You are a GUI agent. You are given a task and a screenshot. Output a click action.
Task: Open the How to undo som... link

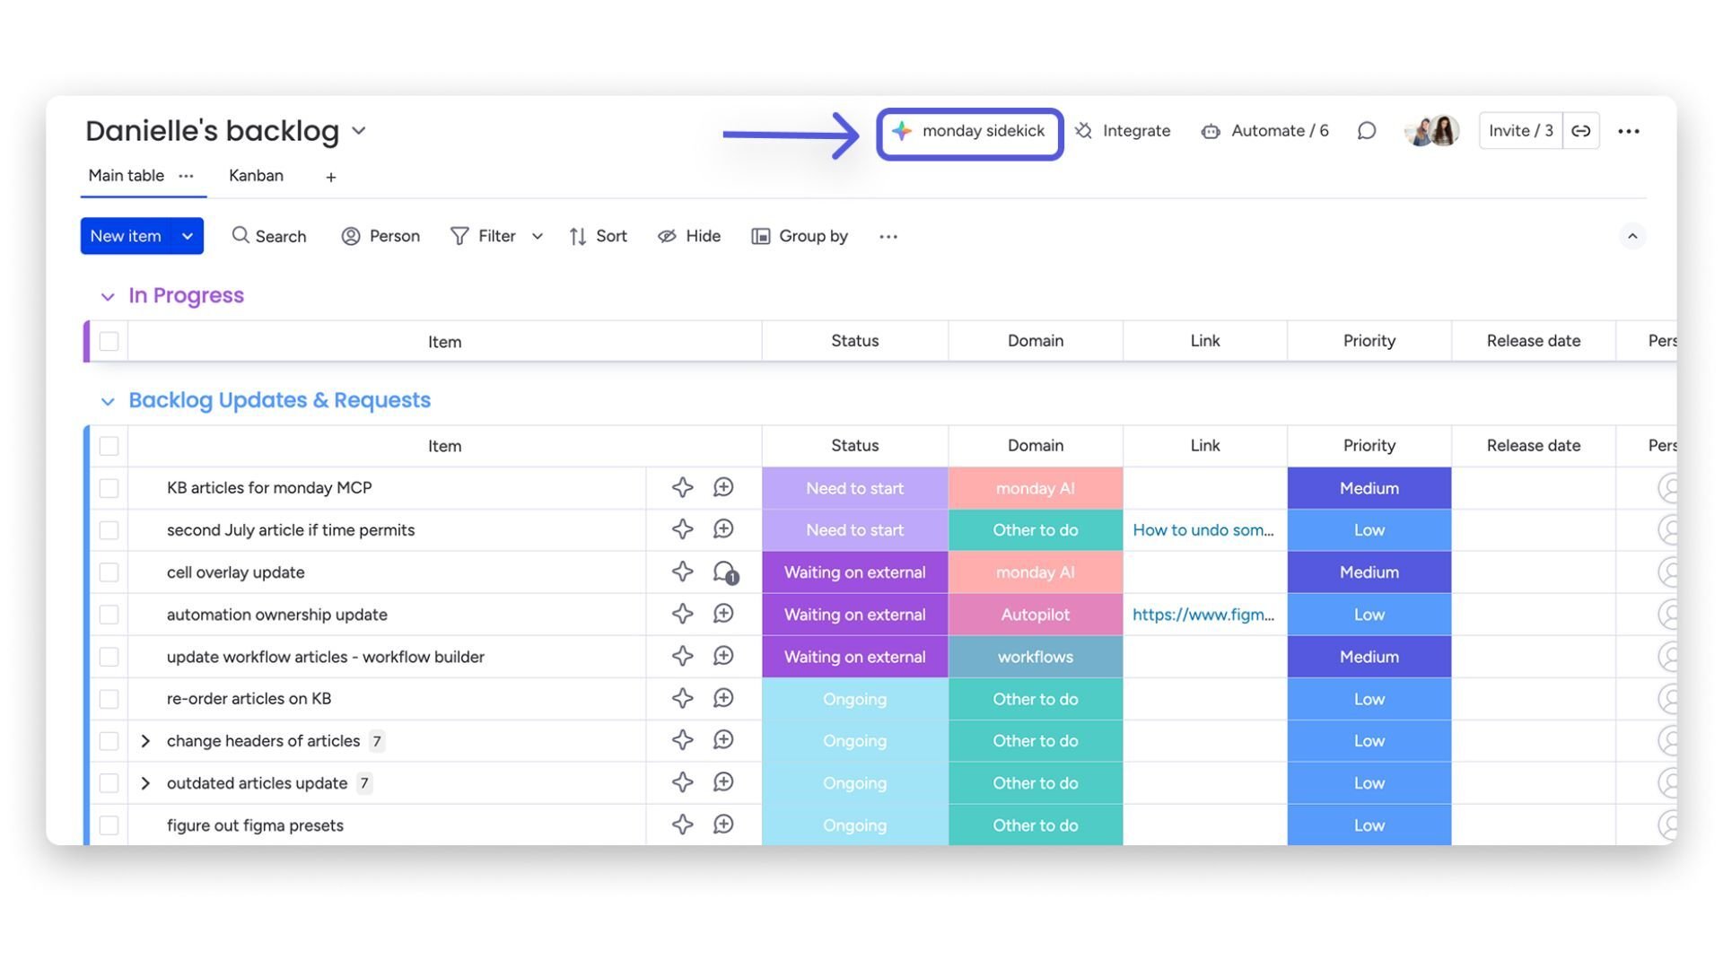(1203, 530)
